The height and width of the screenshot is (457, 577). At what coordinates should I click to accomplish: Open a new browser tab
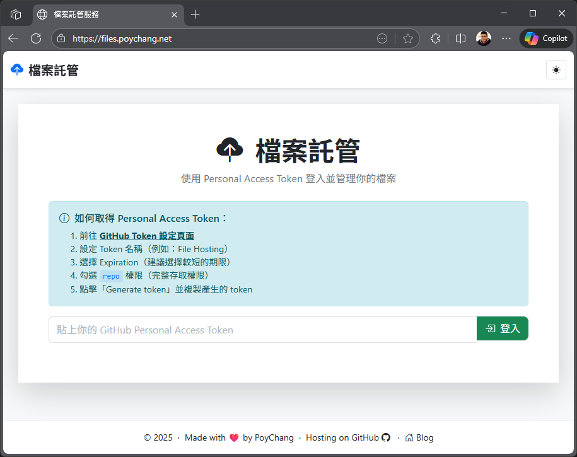[195, 14]
